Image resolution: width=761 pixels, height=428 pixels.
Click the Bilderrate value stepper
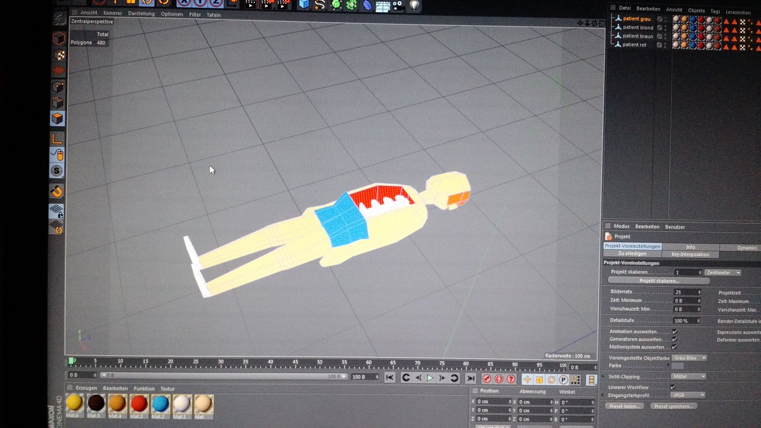[699, 292]
